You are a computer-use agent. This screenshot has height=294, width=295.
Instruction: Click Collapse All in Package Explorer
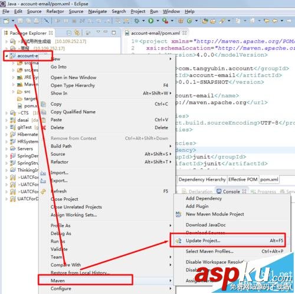(x=69, y=33)
